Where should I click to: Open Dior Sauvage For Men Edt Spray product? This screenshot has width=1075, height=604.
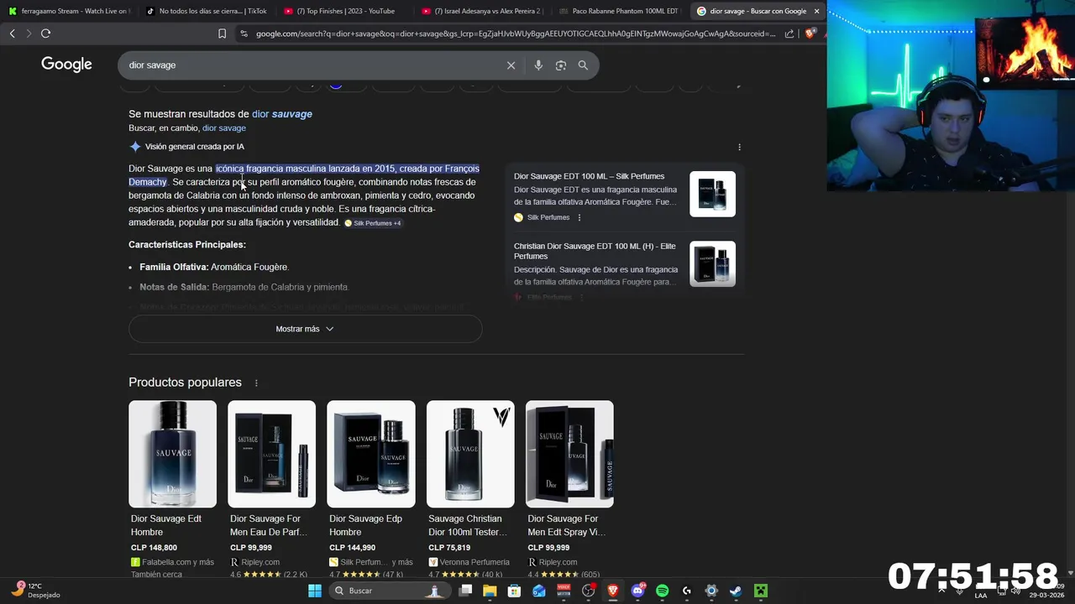[569, 454]
